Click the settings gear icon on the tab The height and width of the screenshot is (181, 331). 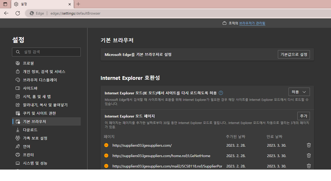click(16, 4)
